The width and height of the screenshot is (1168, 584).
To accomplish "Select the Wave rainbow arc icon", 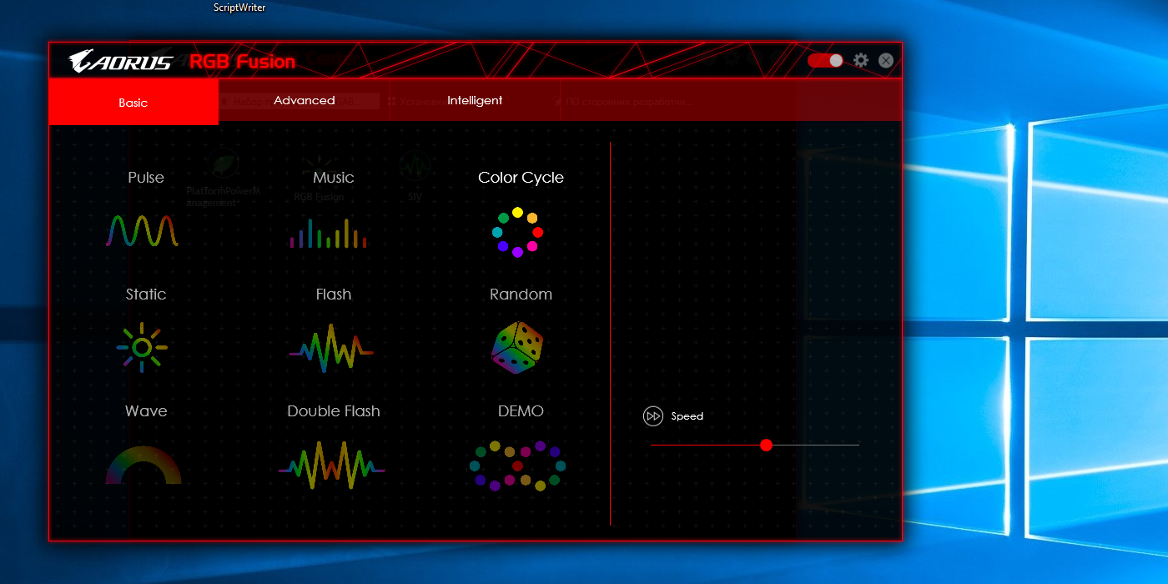I will (x=143, y=465).
